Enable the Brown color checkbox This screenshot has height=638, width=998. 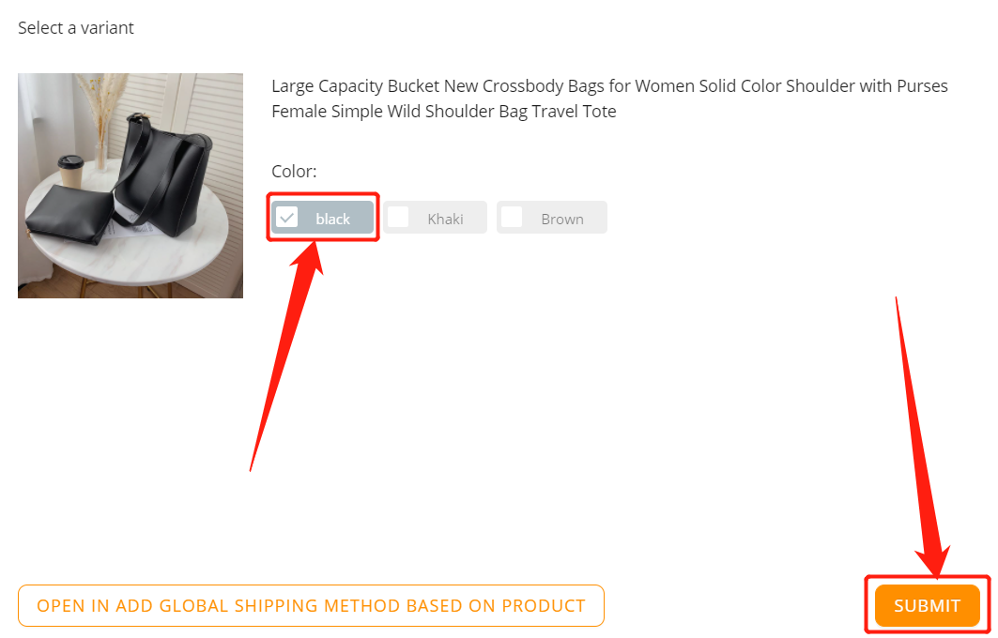(512, 218)
